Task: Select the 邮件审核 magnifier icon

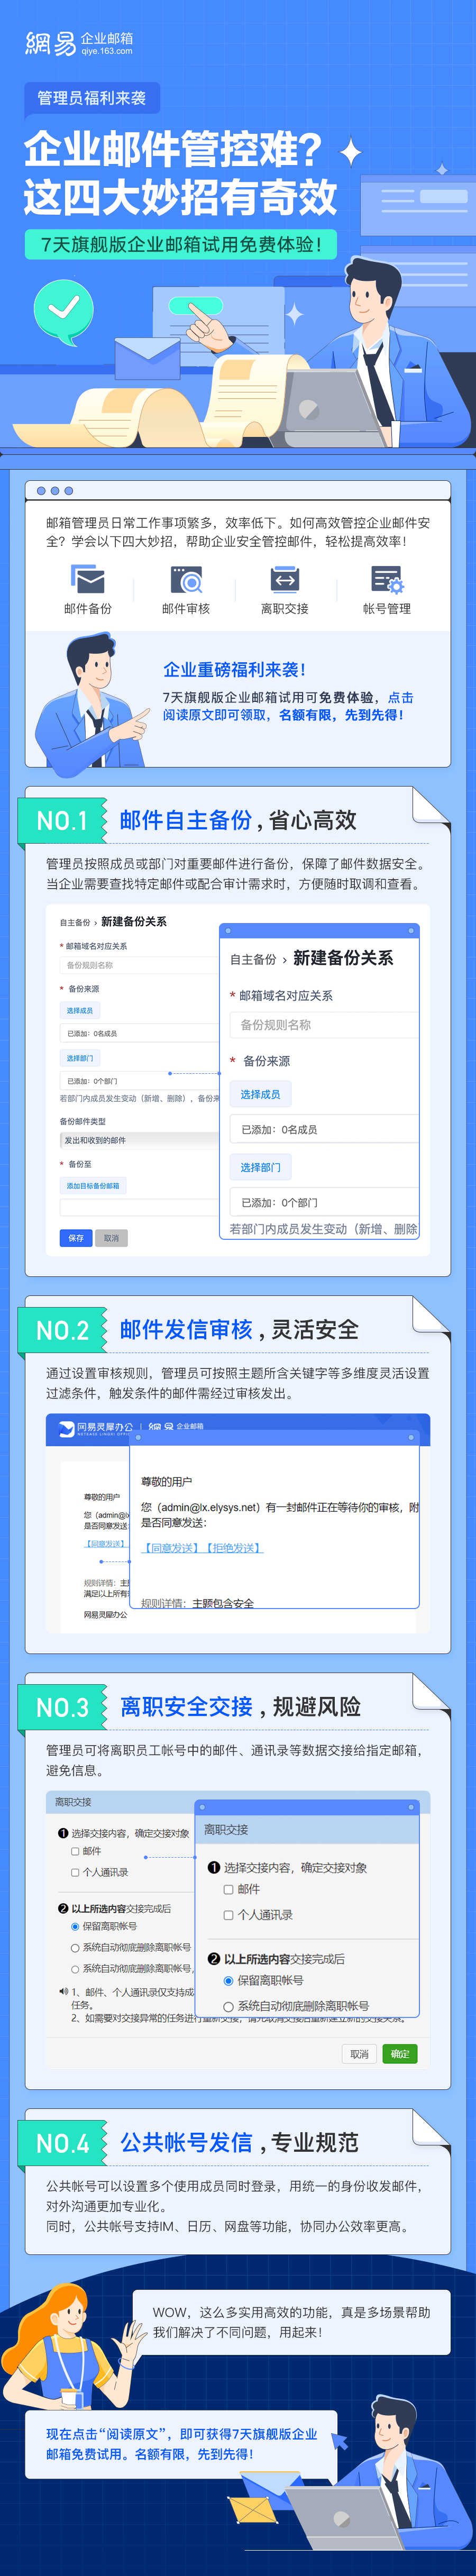Action: click(x=186, y=579)
